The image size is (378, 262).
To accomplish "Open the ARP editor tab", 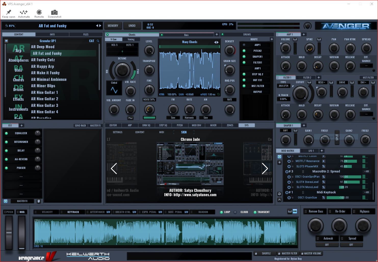I will [x=130, y=126].
